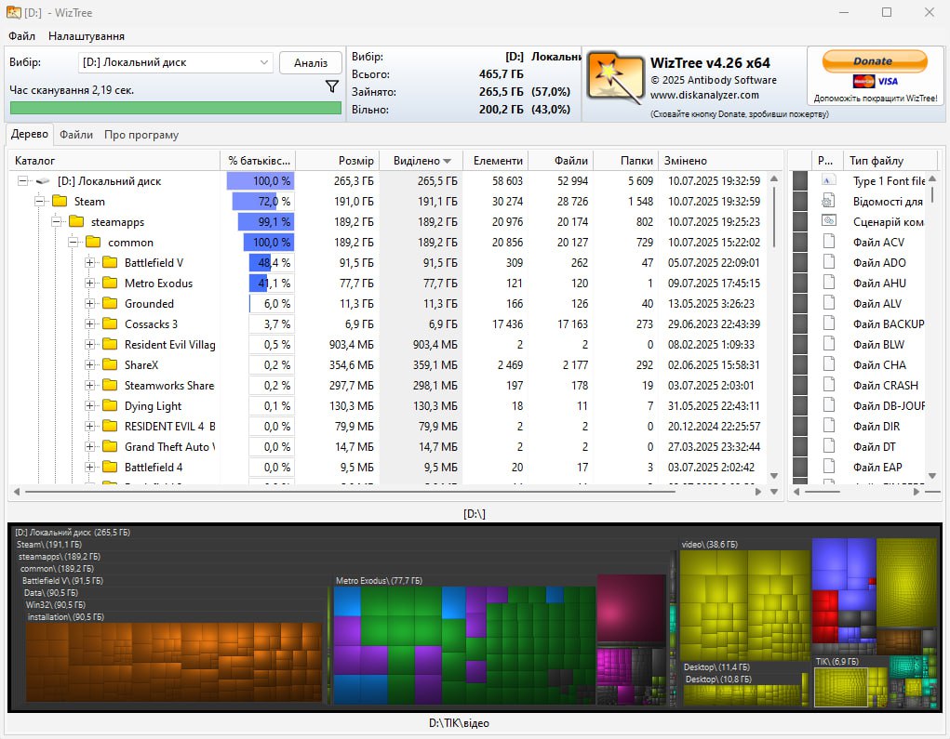Expand the Steamworks Share tree node
Screen dimensions: 950x739
pos(89,385)
